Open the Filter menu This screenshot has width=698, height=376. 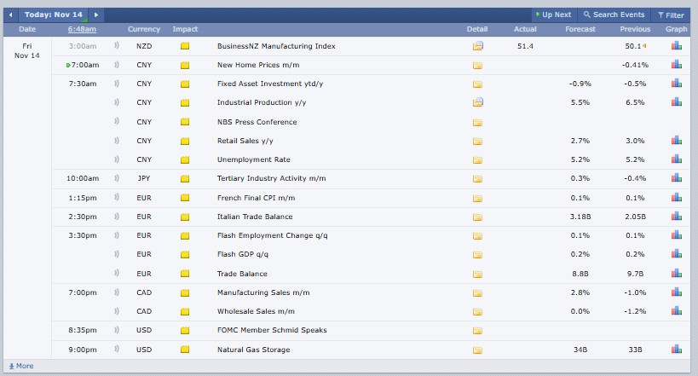[x=670, y=14]
